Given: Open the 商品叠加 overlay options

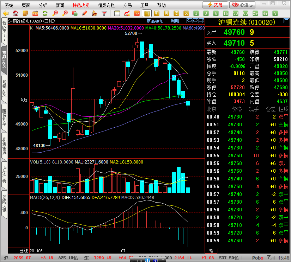Looking at the screenshot, I should click(x=155, y=21).
